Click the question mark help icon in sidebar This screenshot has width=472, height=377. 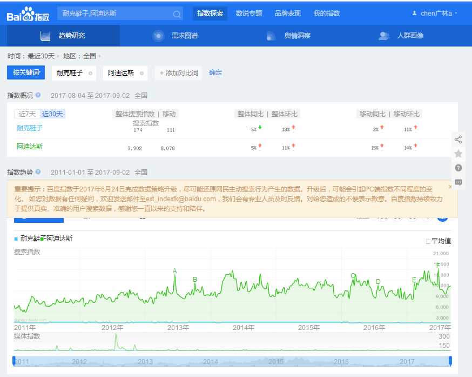458,168
